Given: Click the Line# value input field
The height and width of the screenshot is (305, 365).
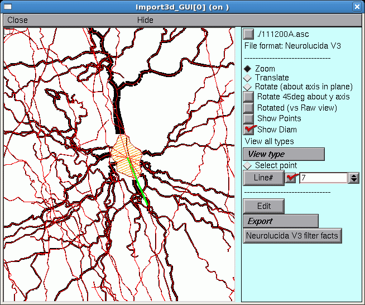Looking at the screenshot, I should point(323,178).
